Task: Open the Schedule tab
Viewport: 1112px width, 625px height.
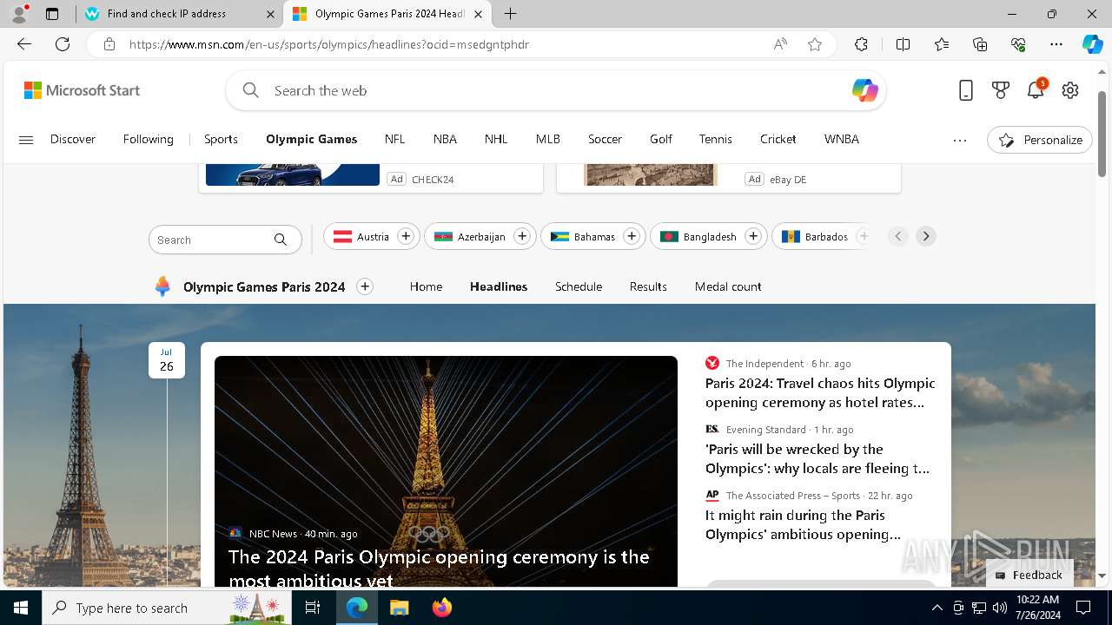Action: point(579,286)
